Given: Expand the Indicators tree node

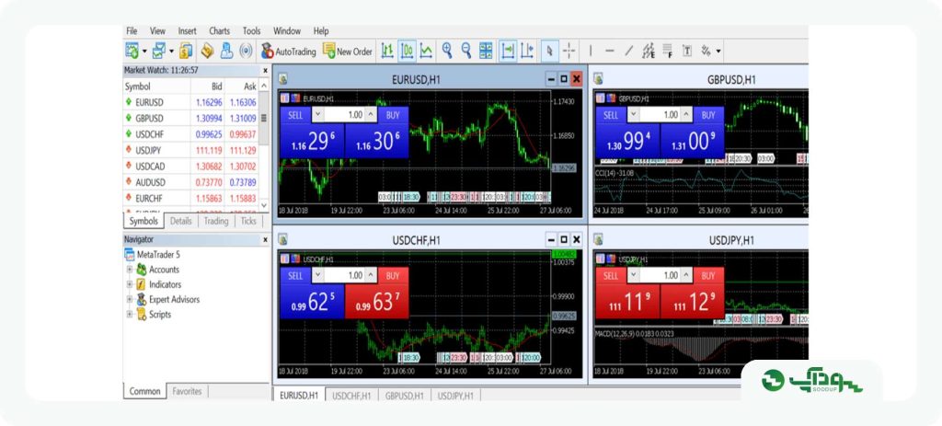Looking at the screenshot, I should coord(129,285).
